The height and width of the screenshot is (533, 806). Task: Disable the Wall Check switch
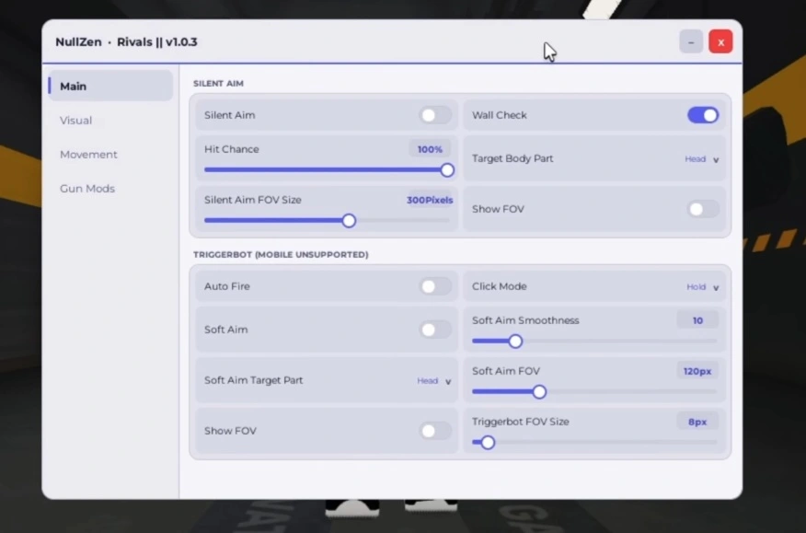coord(703,115)
